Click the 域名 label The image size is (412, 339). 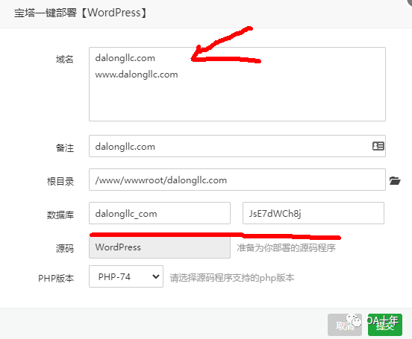[x=65, y=60]
